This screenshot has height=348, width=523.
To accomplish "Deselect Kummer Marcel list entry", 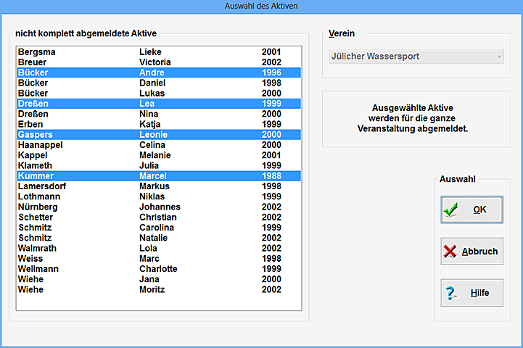I will tap(158, 176).
